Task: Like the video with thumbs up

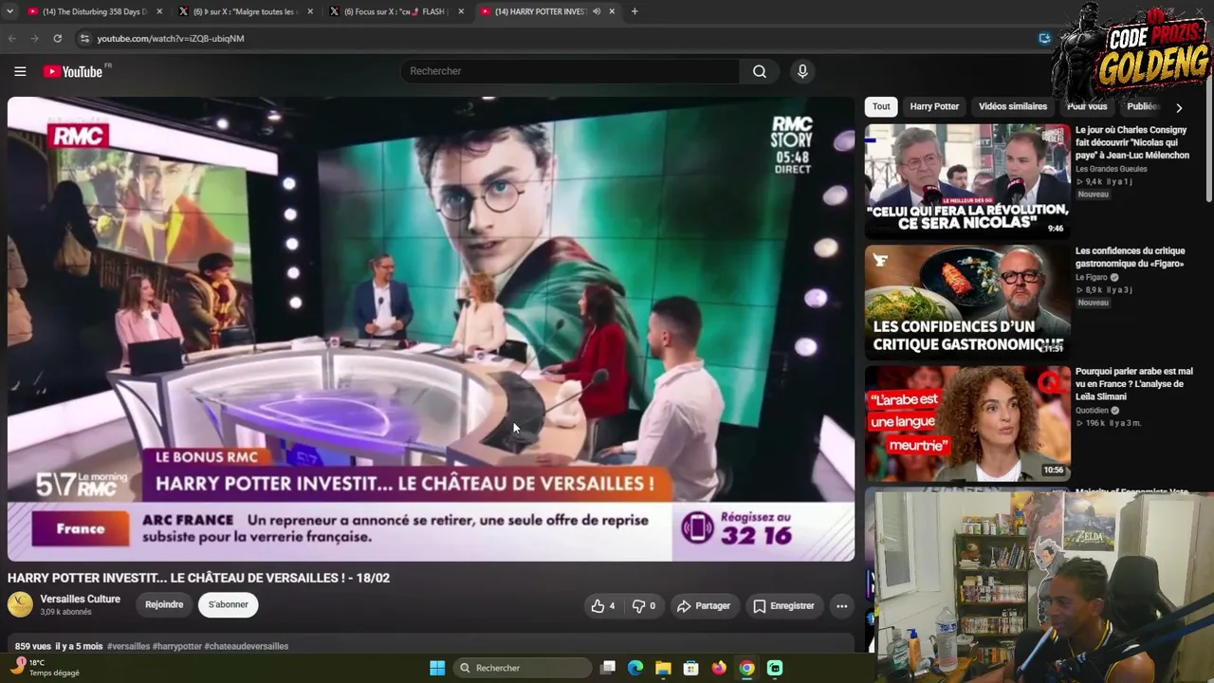Action: 603,606
